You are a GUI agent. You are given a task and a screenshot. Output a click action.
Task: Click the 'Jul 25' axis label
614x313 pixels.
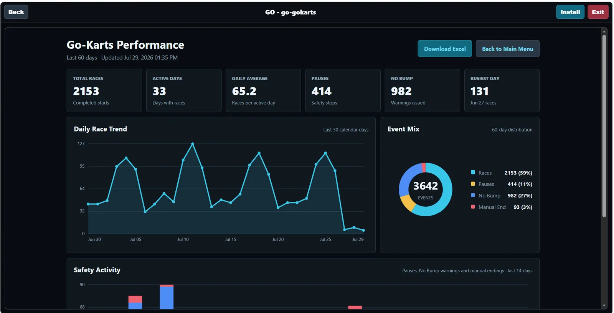tap(325, 239)
